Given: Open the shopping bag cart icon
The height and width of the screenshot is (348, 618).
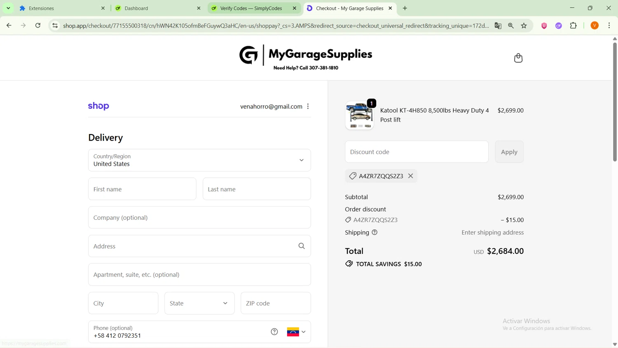Looking at the screenshot, I should [518, 58].
